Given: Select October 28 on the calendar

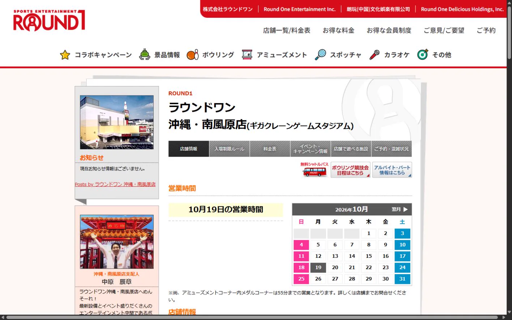Looking at the screenshot, I should pos(352,279).
